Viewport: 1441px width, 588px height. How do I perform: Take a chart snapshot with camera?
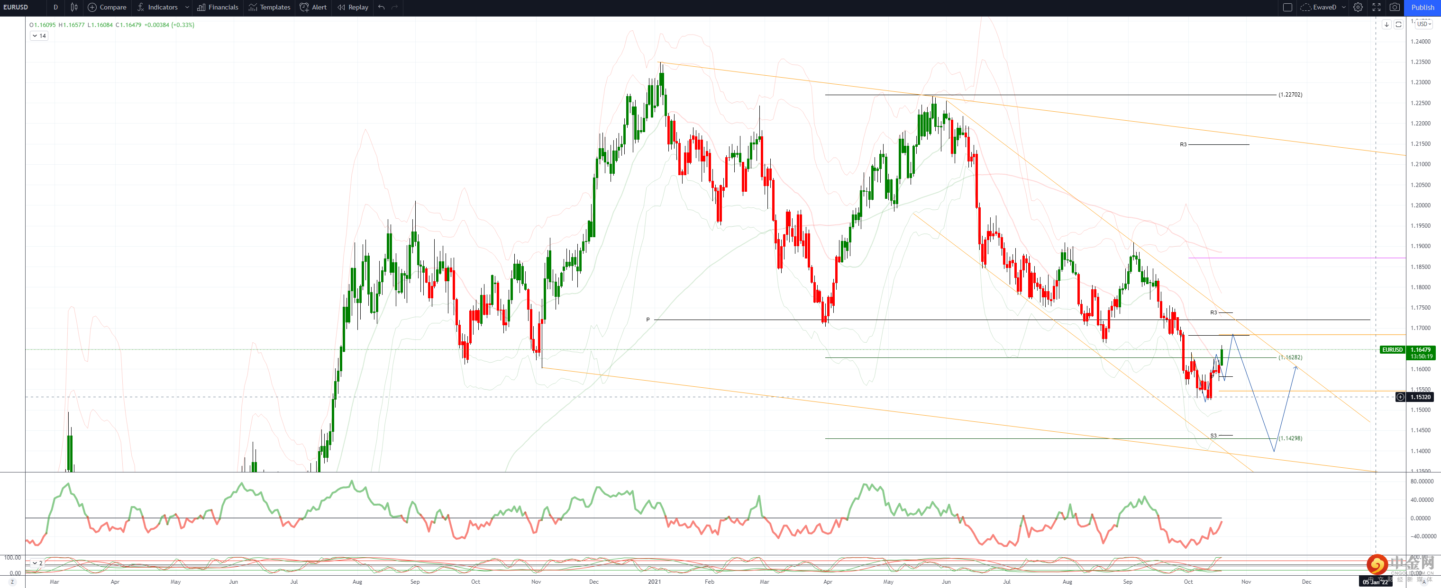1395,7
